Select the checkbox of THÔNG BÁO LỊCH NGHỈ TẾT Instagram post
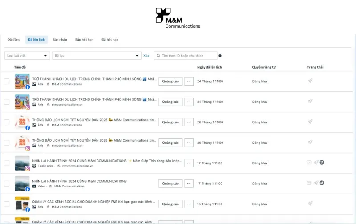 click(7, 143)
